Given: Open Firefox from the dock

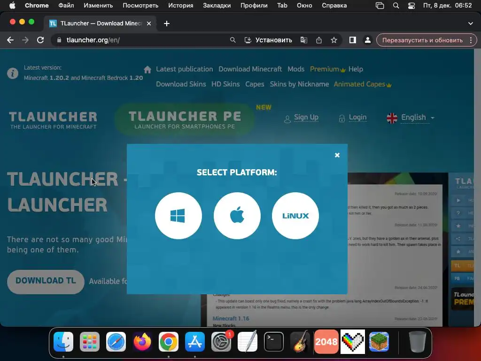Looking at the screenshot, I should (142, 342).
